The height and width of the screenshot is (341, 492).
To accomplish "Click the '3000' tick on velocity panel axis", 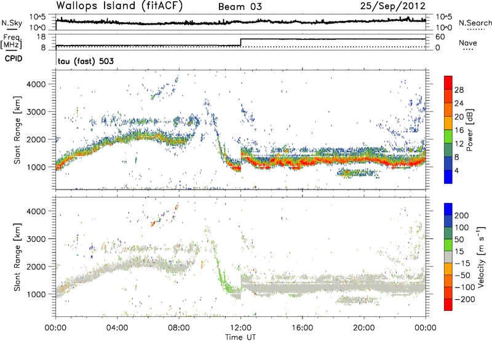I will (x=36, y=239).
